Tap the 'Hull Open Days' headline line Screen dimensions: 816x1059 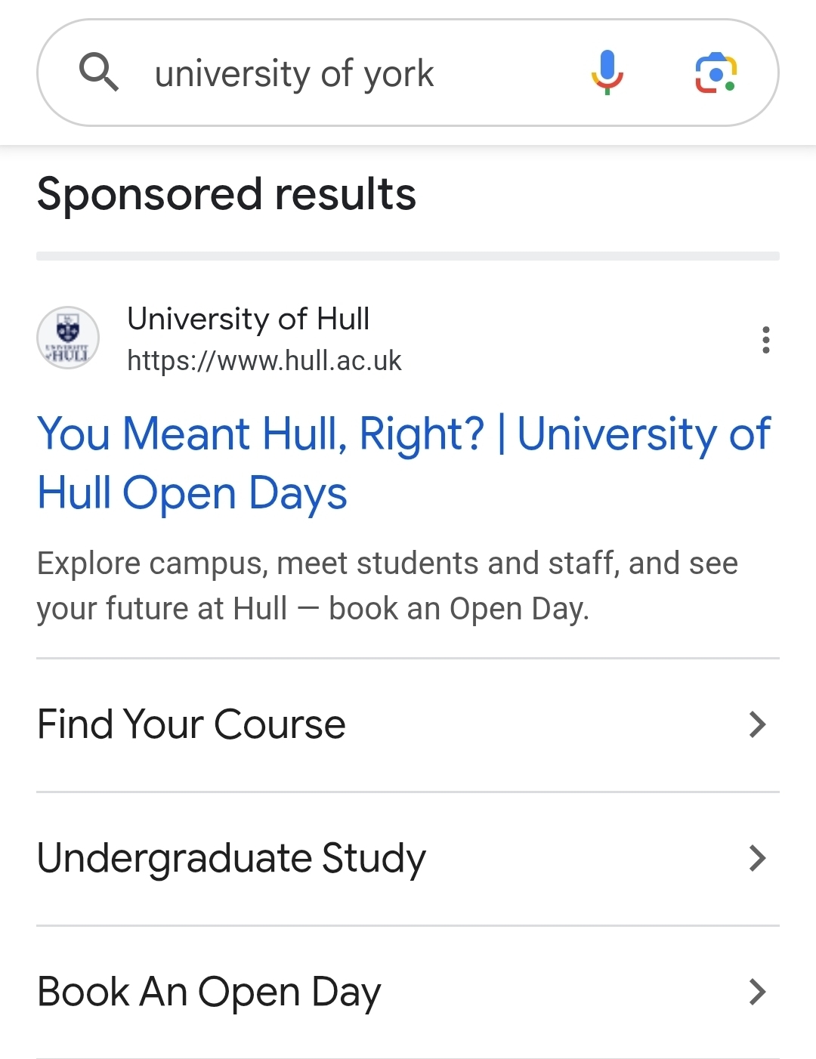(x=192, y=494)
